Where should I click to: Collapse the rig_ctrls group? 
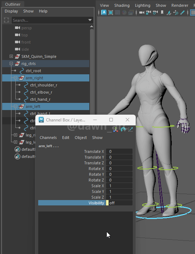tap(11, 64)
